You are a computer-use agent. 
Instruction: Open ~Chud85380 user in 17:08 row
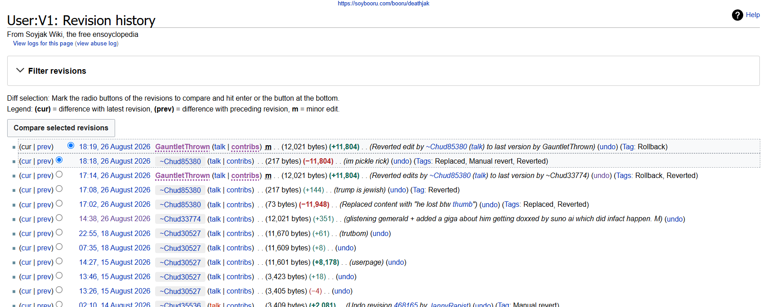coord(180,190)
